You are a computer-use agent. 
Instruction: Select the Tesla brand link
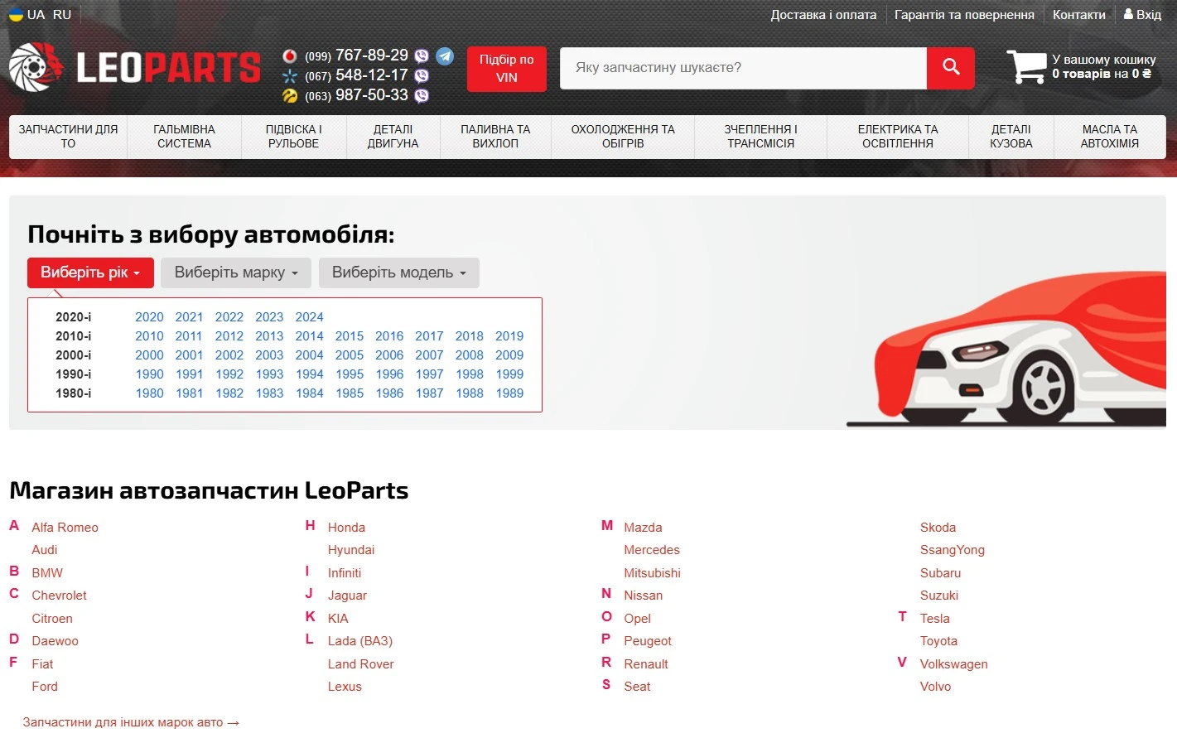(935, 619)
